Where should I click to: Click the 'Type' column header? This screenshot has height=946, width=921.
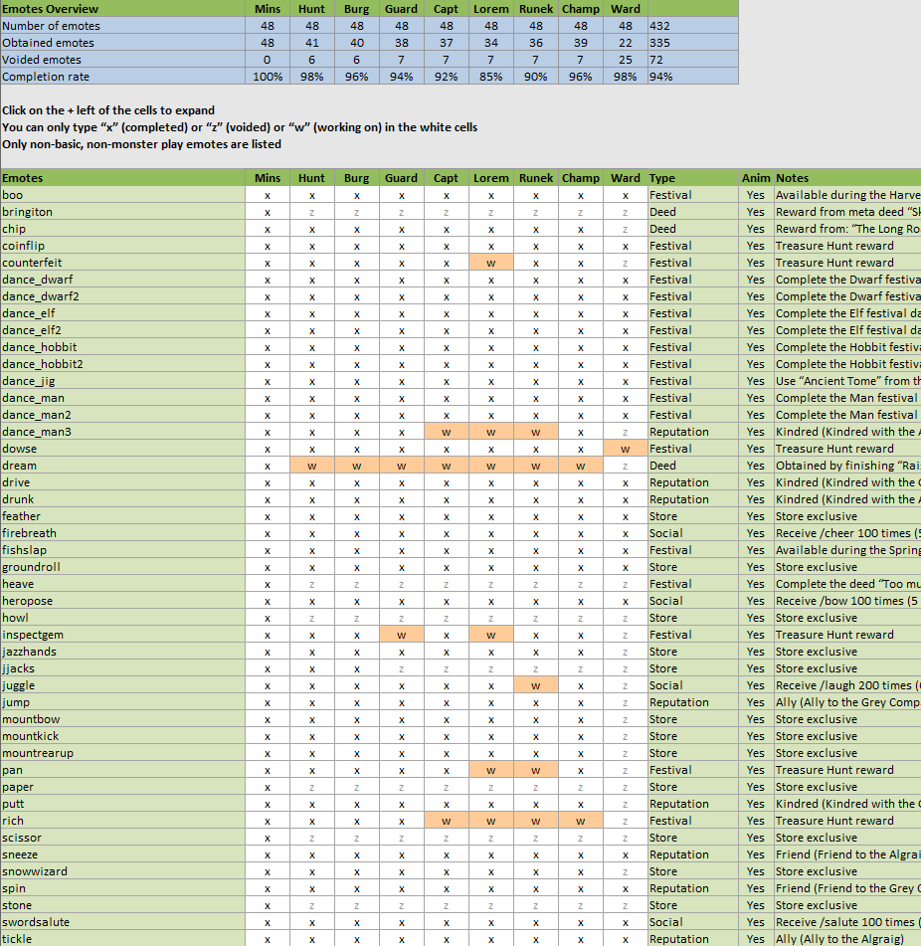click(693, 177)
